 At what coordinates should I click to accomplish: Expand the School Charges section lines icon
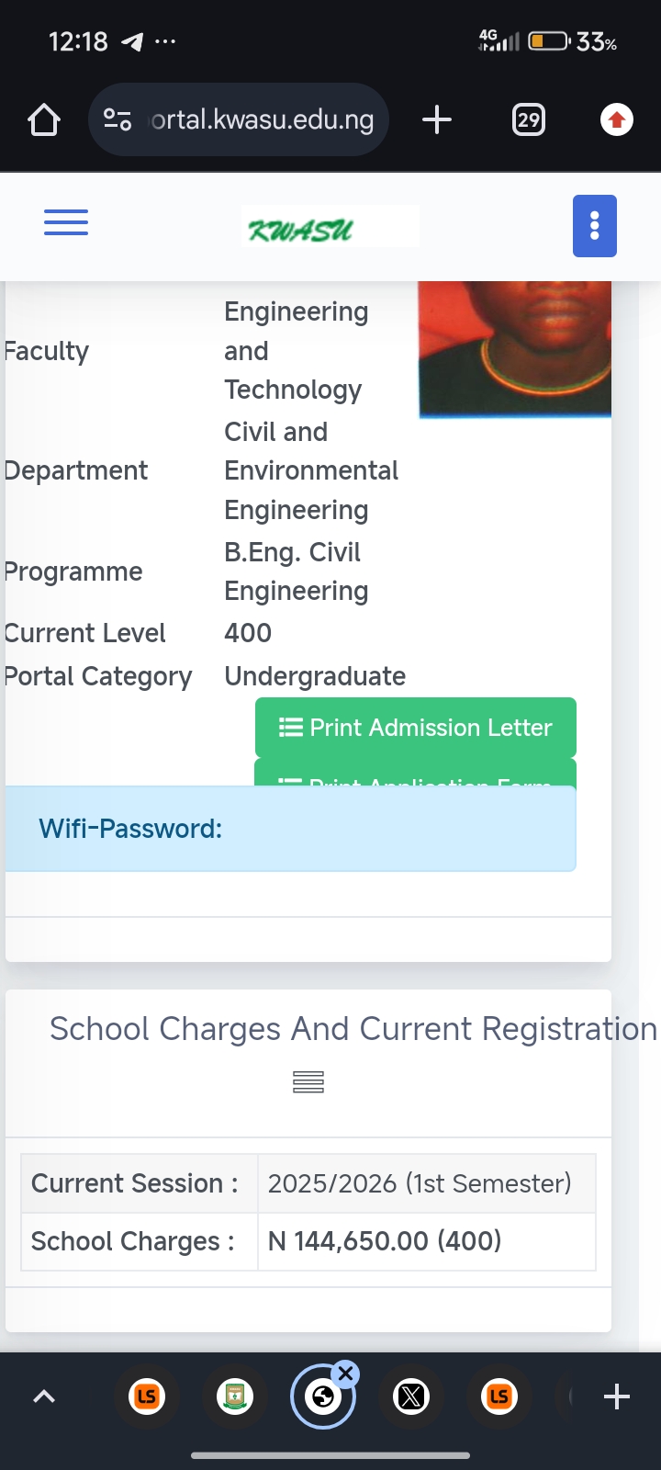[308, 1082]
